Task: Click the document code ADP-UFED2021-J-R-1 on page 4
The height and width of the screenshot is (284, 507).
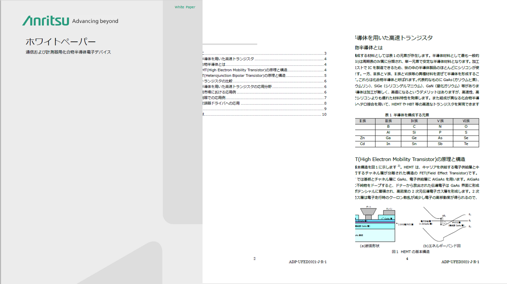Action: point(460,262)
